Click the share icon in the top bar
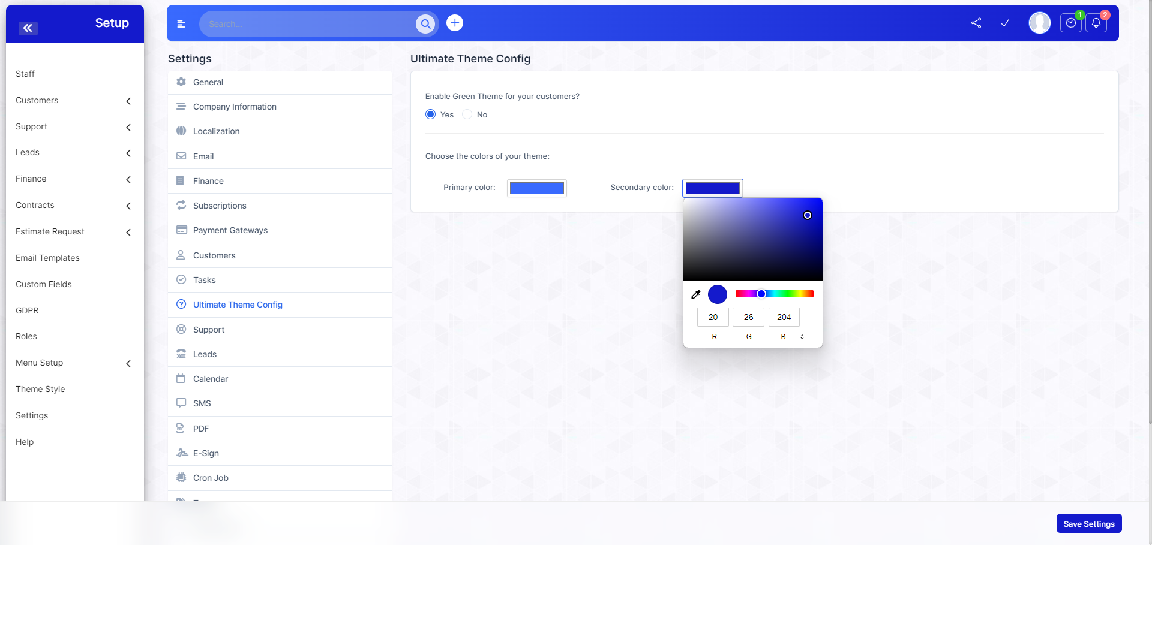 976,23
